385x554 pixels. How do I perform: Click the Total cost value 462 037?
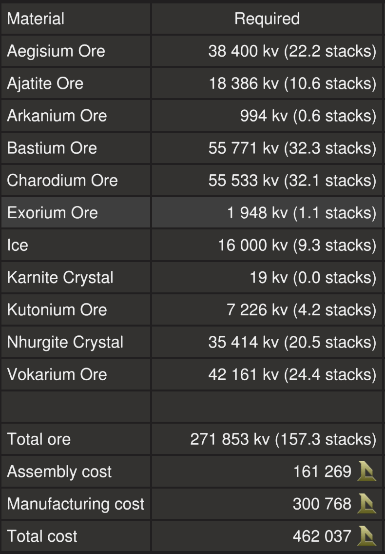[322, 536]
